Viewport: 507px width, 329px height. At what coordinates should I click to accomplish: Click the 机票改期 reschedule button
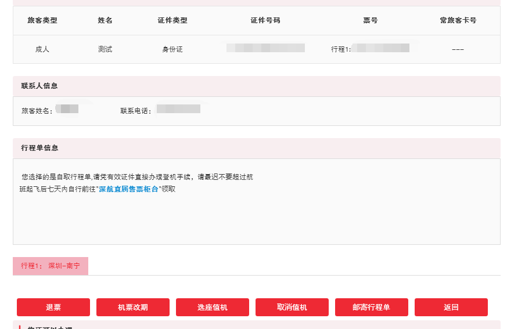coord(133,307)
